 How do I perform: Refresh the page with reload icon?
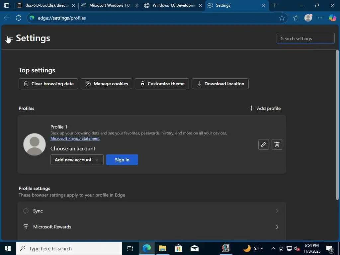tap(19, 18)
